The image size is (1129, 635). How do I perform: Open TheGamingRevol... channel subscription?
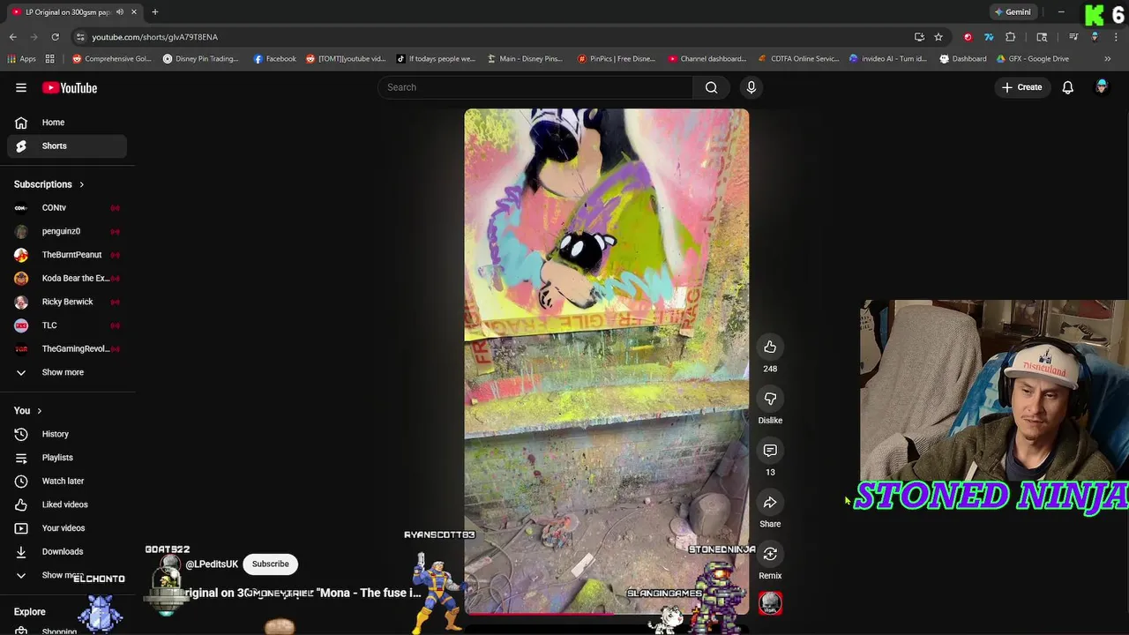pos(67,348)
